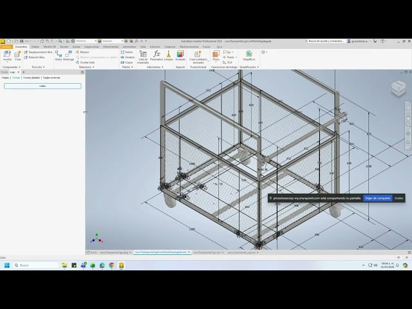The width and height of the screenshot is (412, 309).
Task: Click the Save icon in quick access toolbar
Action: tap(22, 41)
